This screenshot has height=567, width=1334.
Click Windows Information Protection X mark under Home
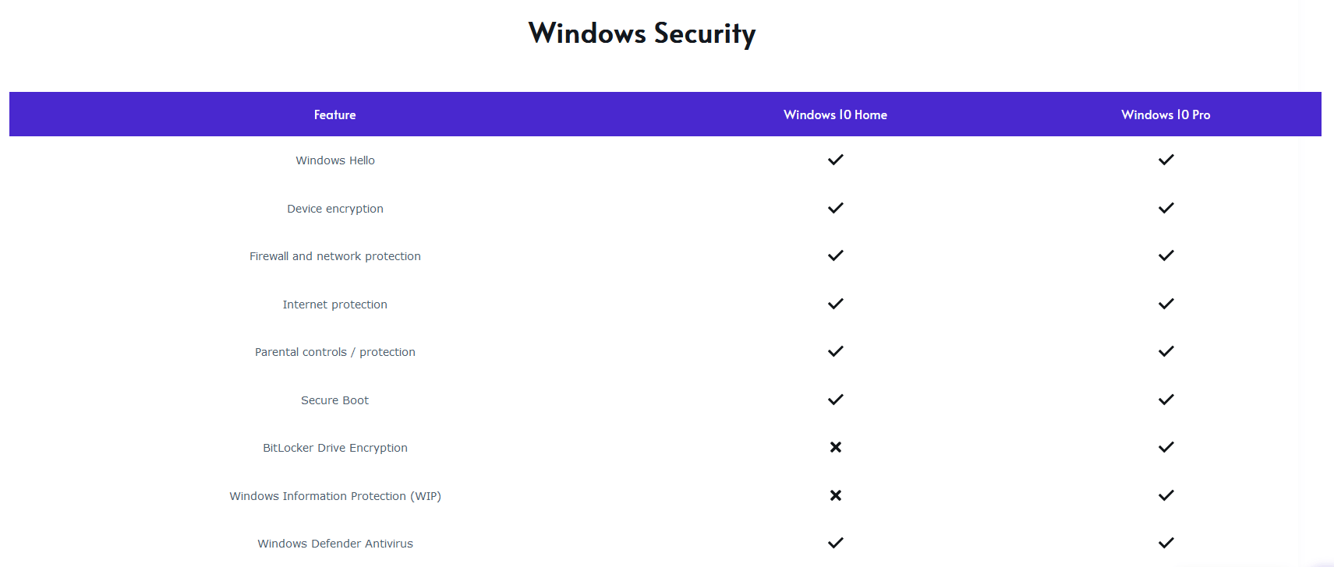click(x=835, y=495)
